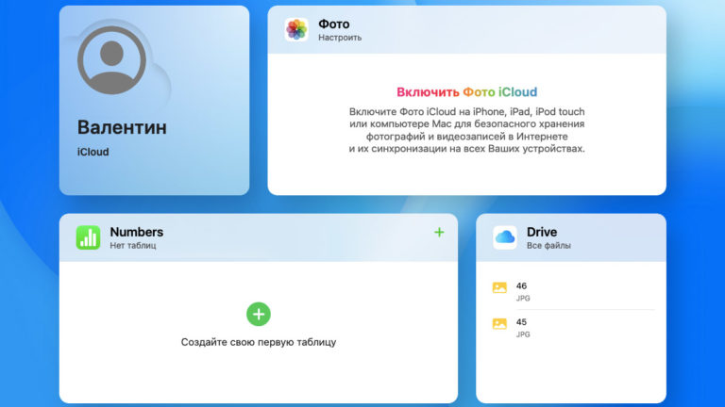Click the "Numbers" tile title
The image size is (725, 407).
pos(136,232)
